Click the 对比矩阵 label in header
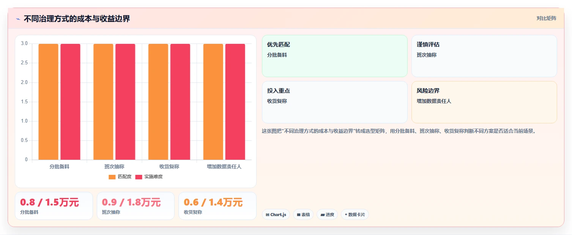 click(546, 19)
